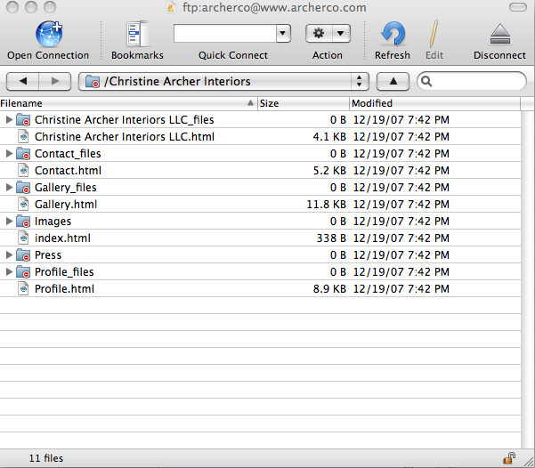
Task: Expand the Images folder
Action: tap(9, 221)
